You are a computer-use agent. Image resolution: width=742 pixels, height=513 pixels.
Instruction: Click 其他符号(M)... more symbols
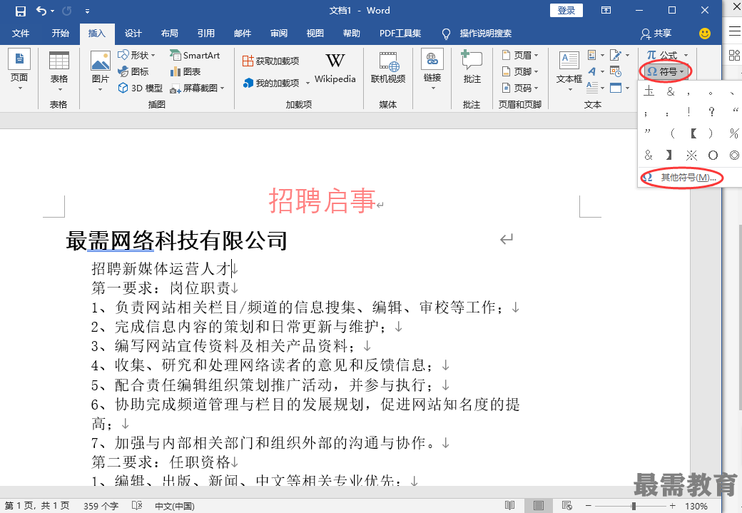coord(681,178)
